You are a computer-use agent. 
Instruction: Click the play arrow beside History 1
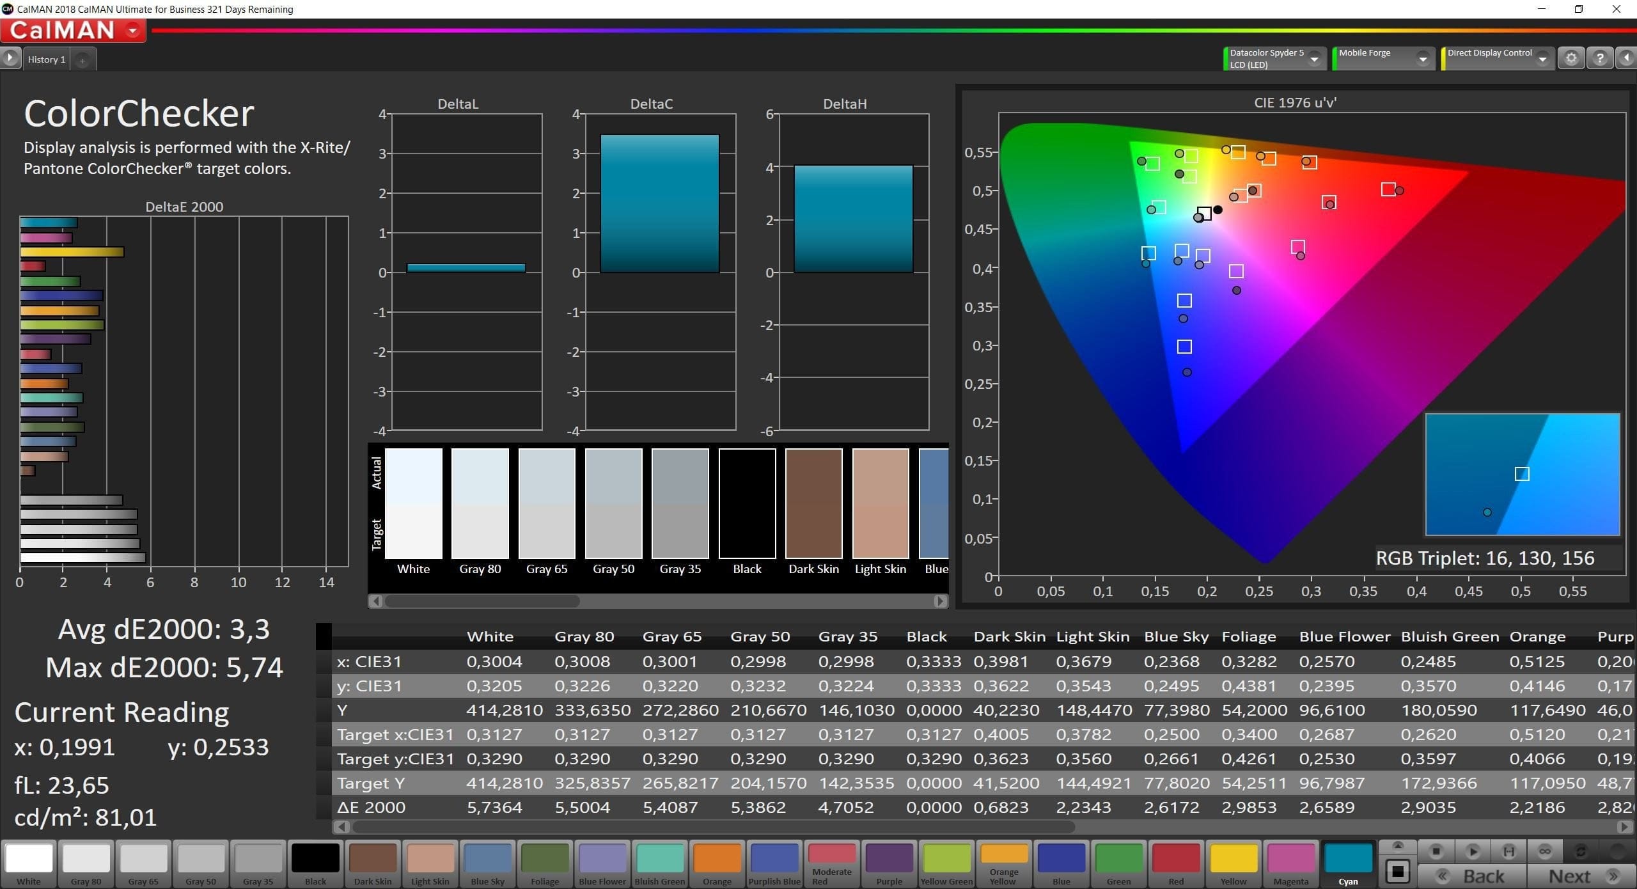10,58
